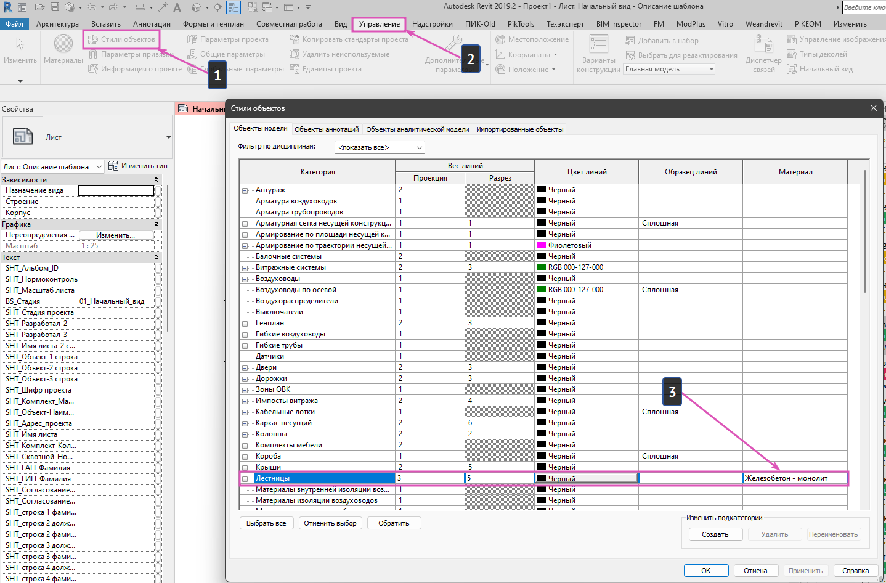The image size is (886, 583).
Task: Open the Лист: Описание шаблона selector
Action: (53, 167)
